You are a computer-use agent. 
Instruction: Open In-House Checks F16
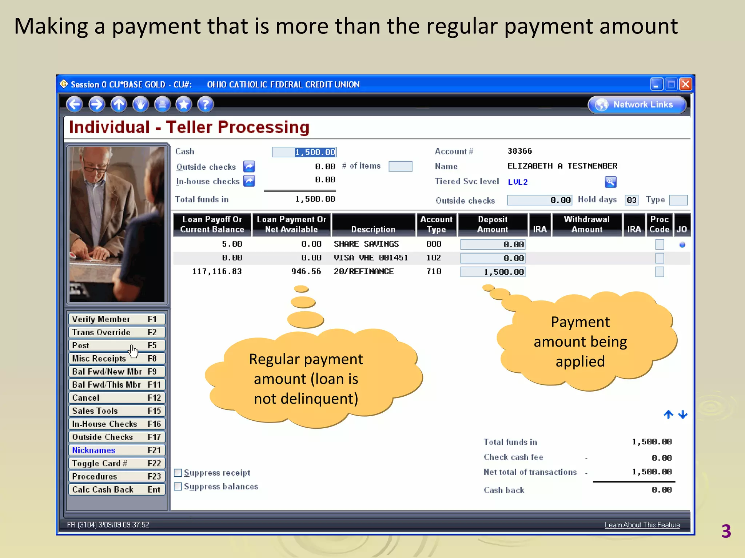117,424
